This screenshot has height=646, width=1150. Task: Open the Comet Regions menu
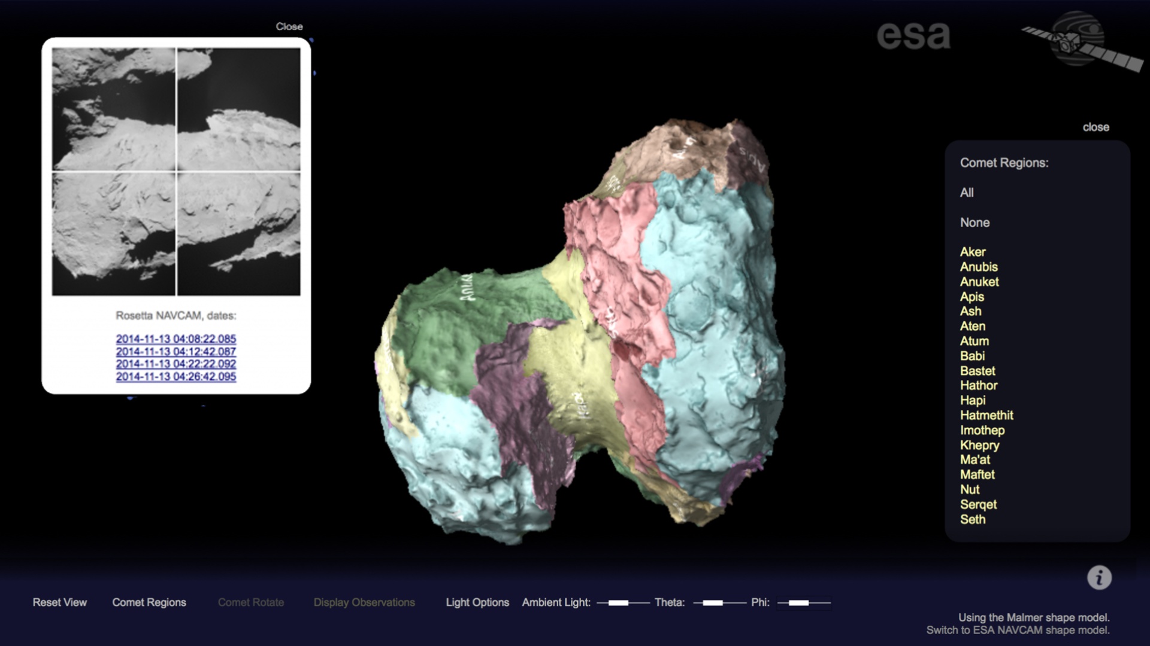tap(149, 602)
